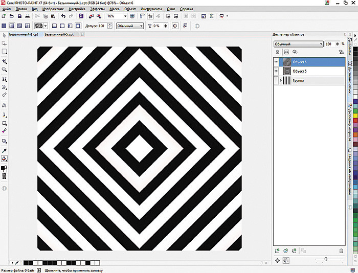Hide Объект 5 with eye icon
The image size is (358, 273).
click(x=276, y=71)
